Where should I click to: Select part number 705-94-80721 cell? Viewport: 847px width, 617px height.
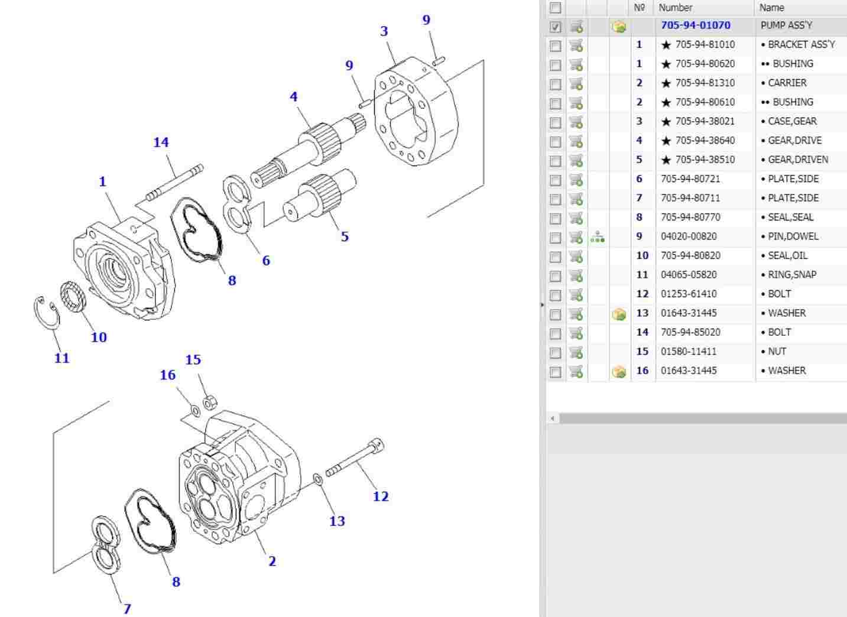tap(690, 179)
